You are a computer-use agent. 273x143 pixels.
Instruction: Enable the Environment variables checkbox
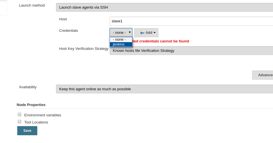coord(20,114)
